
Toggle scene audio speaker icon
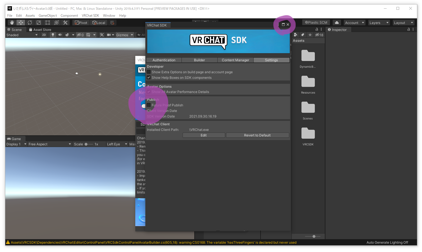pyautogui.click(x=60, y=35)
